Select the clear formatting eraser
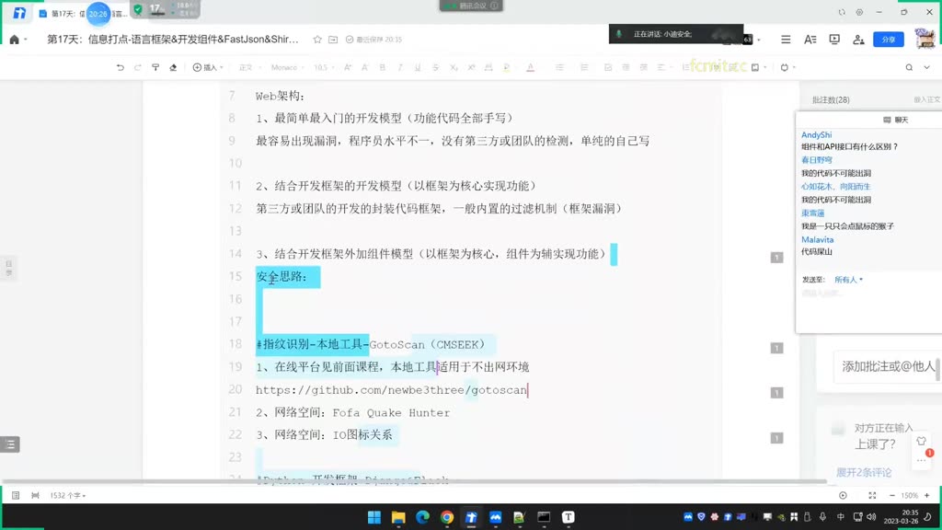The height and width of the screenshot is (530, 942). [x=173, y=67]
